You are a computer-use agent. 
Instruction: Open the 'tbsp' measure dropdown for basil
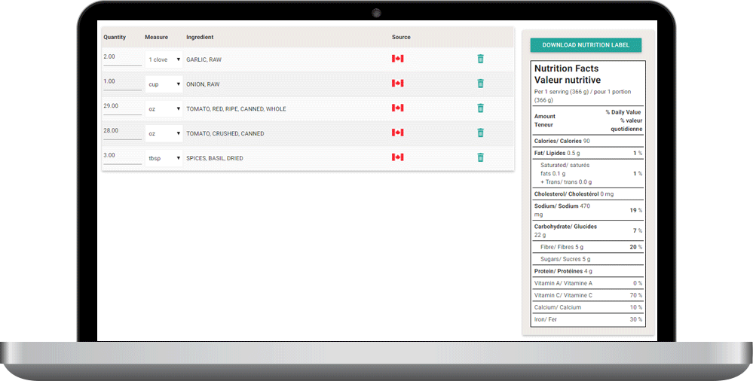click(164, 158)
